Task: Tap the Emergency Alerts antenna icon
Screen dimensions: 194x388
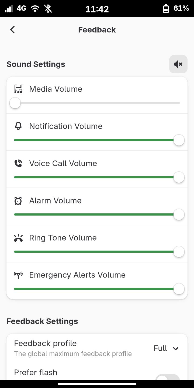Action: tap(18, 275)
